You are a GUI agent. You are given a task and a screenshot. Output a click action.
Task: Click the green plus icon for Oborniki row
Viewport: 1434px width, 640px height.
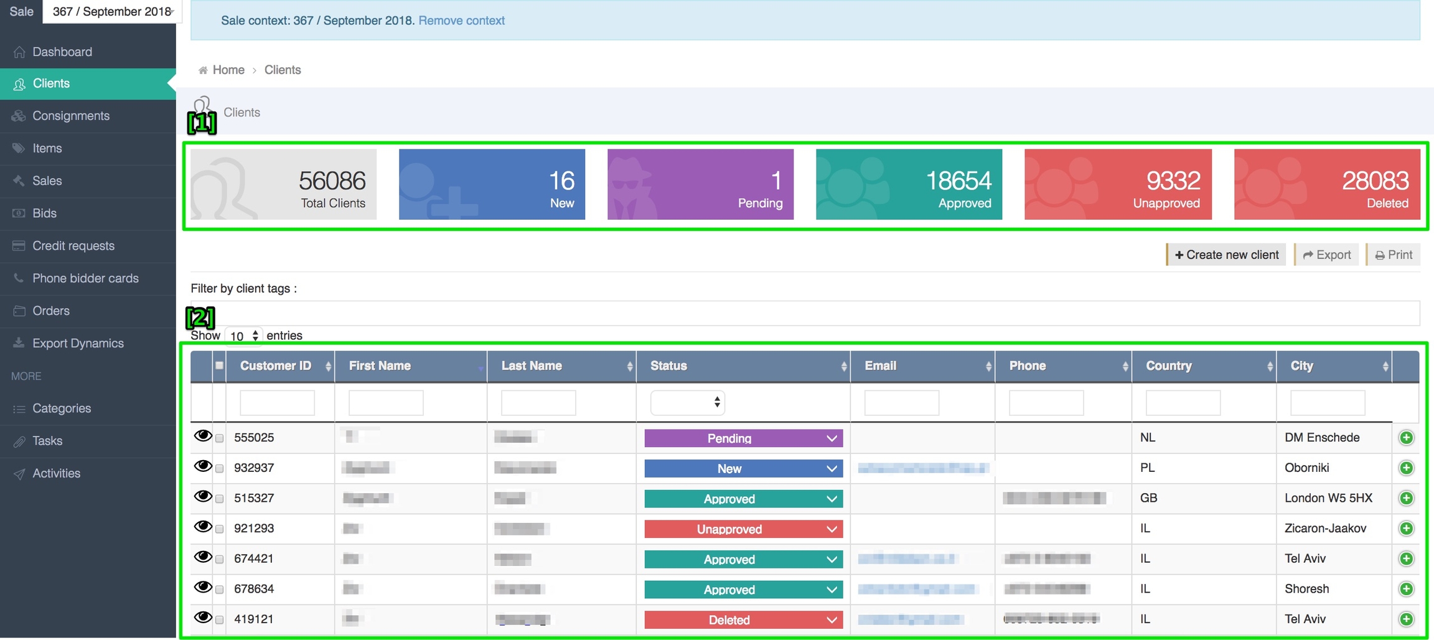point(1406,468)
